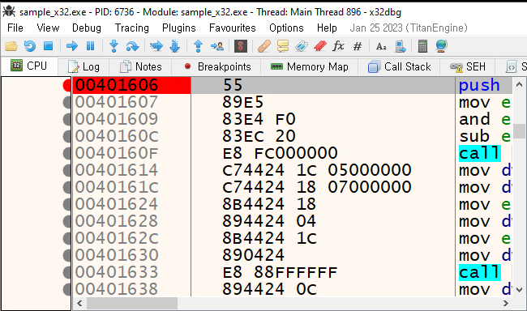Select address 00401628 row
This screenshot has height=311, width=527.
tap(116, 221)
